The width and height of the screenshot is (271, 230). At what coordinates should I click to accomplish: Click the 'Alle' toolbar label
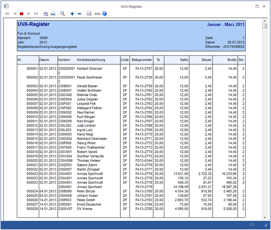click(97, 14)
